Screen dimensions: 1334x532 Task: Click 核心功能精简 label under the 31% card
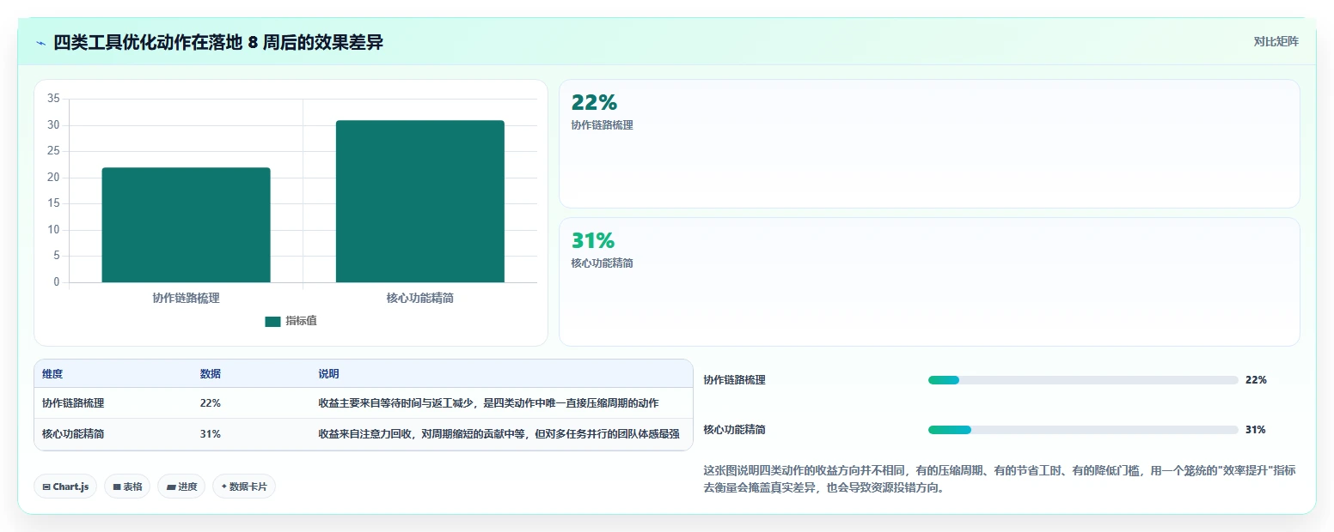point(602,263)
